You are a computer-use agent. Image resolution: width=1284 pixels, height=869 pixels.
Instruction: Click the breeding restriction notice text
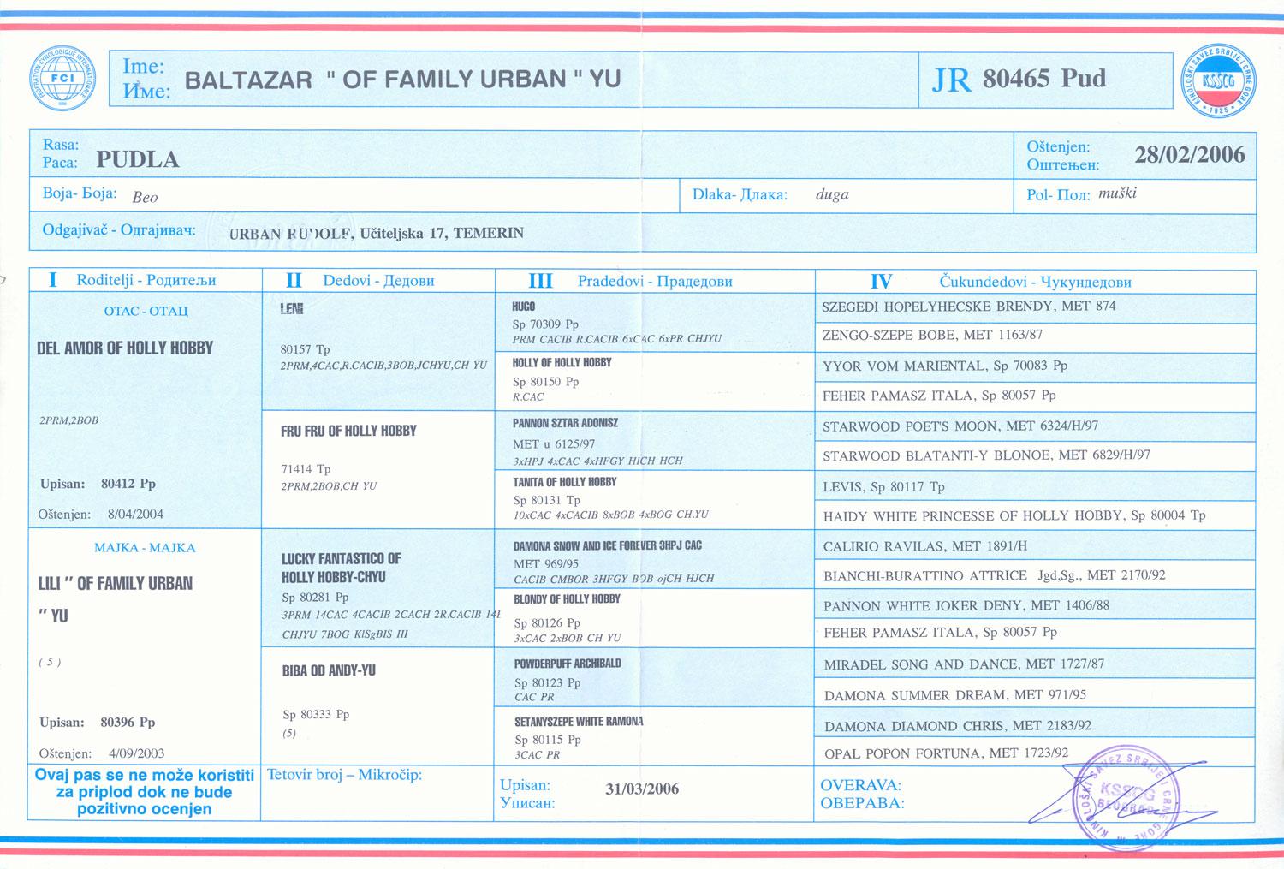point(144,792)
